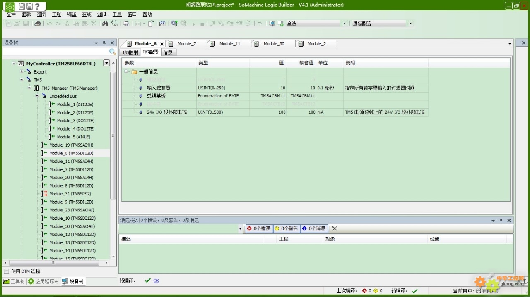Switch to the Module_30 tab

274,44
